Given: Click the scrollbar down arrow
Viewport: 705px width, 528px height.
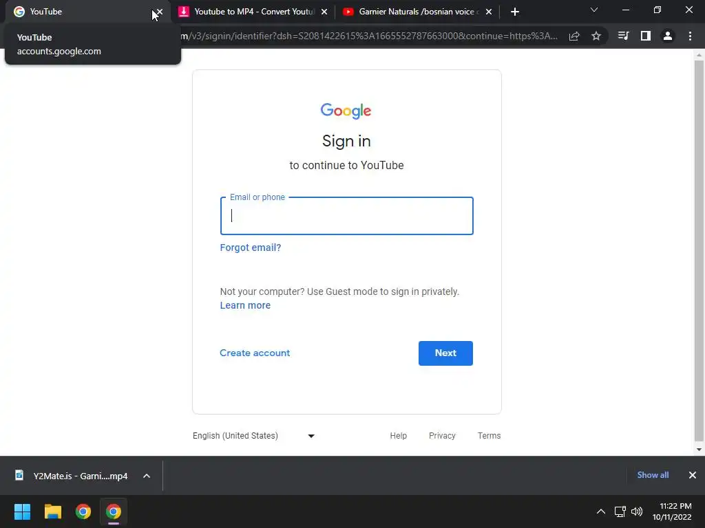Looking at the screenshot, I should [x=699, y=450].
